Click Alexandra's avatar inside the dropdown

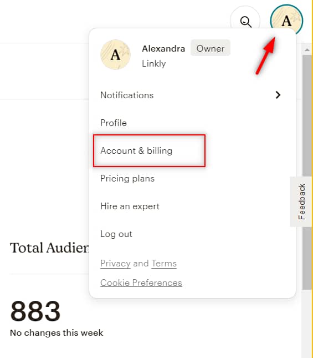[x=115, y=54]
